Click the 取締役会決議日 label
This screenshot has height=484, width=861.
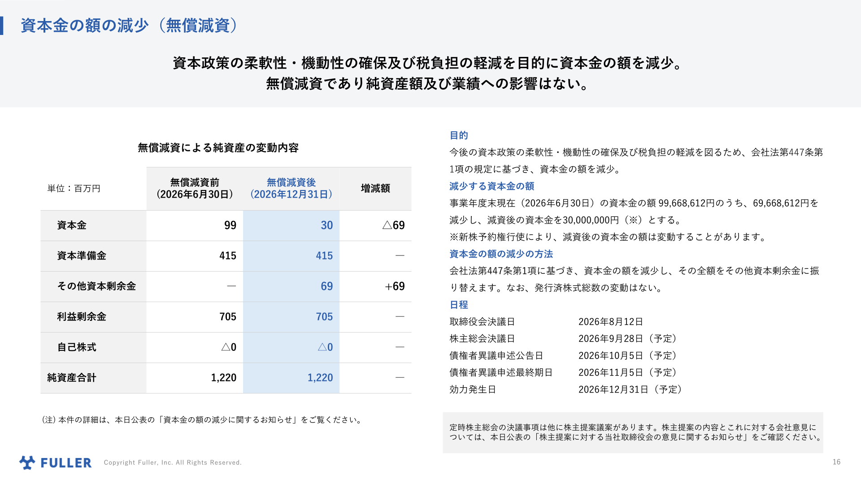482,322
